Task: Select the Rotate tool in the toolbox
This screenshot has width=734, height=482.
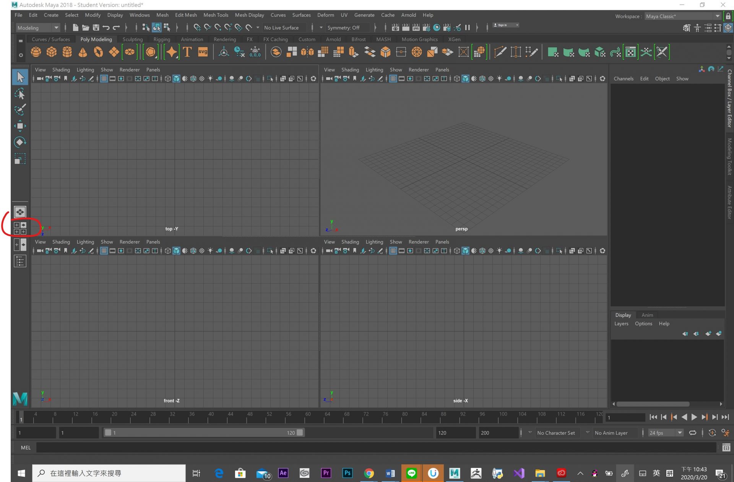Action: tap(20, 142)
